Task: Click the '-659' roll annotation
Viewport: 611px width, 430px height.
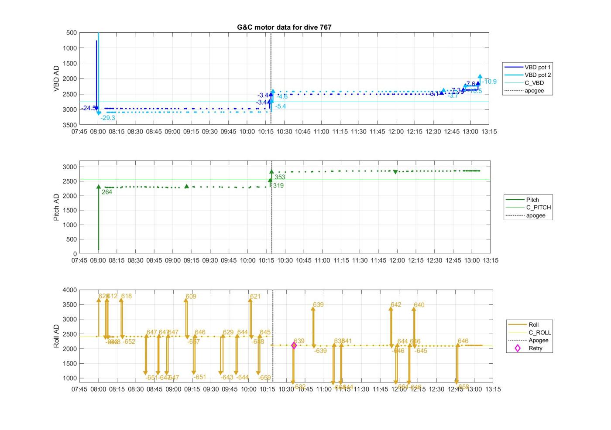Action: (x=264, y=378)
